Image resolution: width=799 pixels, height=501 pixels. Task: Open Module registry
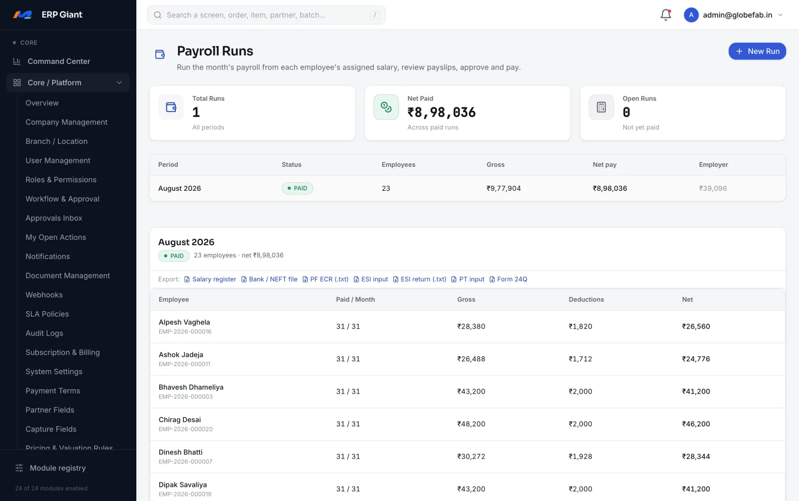57,468
